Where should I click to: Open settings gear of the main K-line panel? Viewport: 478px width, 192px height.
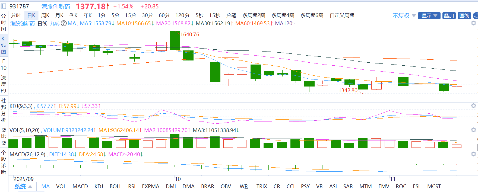[474, 23]
